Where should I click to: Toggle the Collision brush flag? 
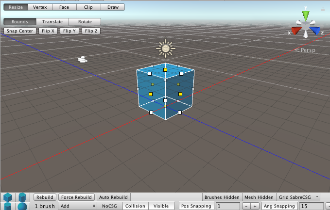click(135, 206)
